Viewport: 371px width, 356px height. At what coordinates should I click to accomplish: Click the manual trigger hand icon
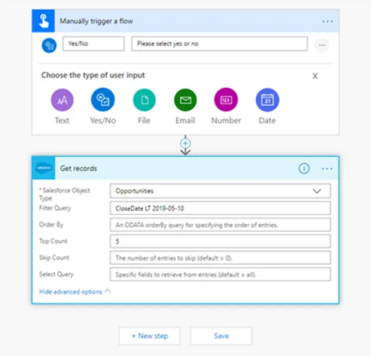click(x=43, y=21)
